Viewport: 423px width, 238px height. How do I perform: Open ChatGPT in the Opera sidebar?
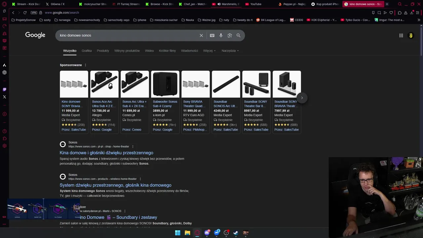[x=4, y=72]
